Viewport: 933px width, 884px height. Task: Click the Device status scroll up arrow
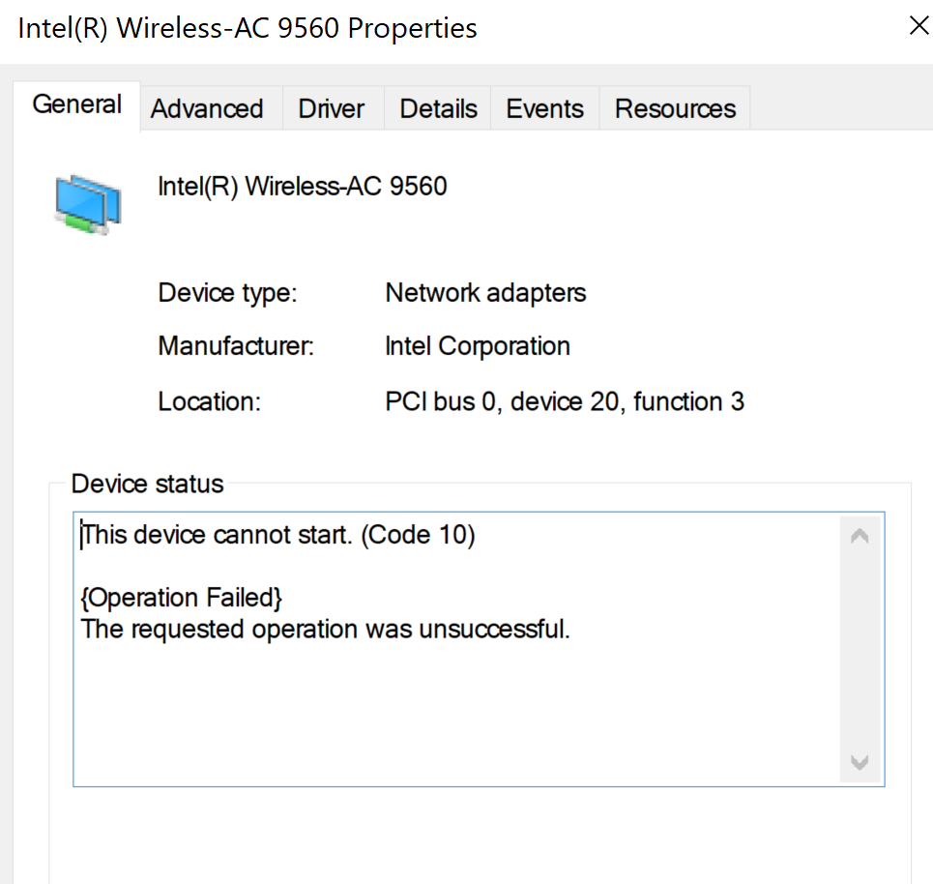[x=860, y=537]
